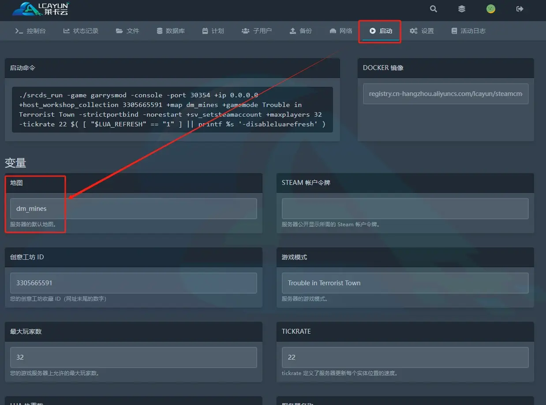Open the 活动日志 tab
546x405 pixels.
click(x=468, y=31)
